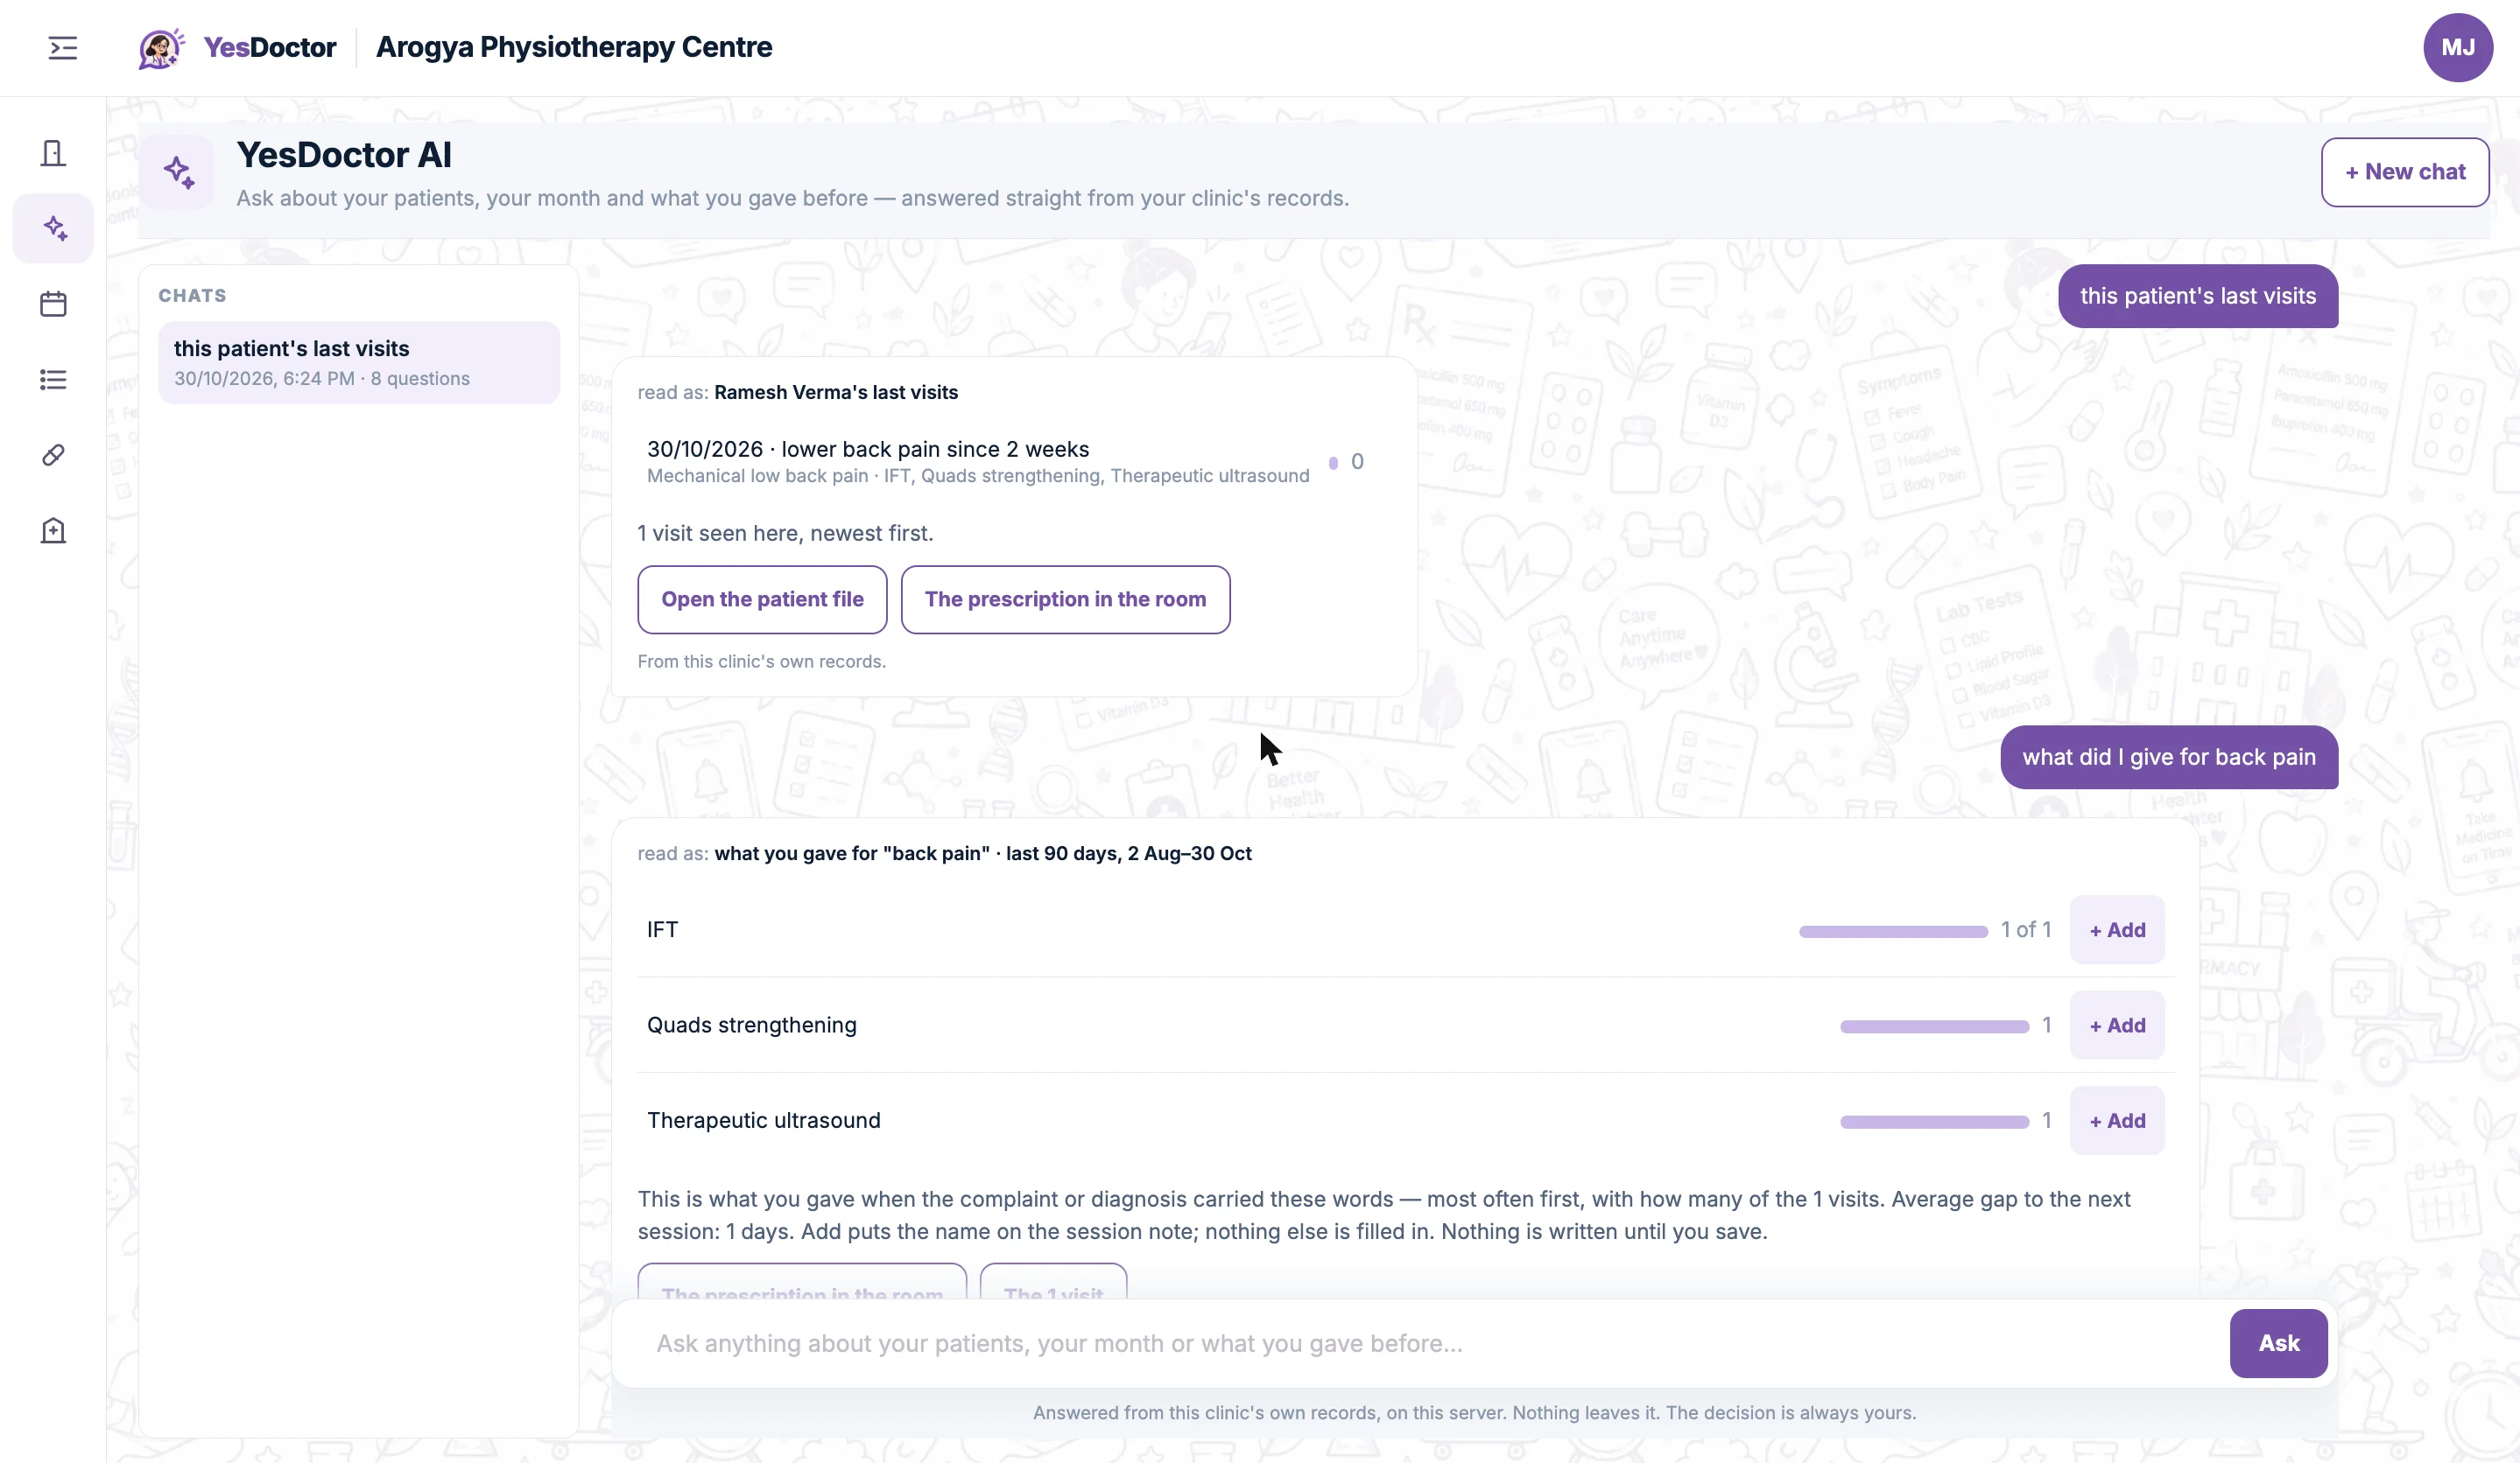Click 'what did I give for back pain' bubble
This screenshot has width=2520, height=1463.
click(x=2168, y=758)
